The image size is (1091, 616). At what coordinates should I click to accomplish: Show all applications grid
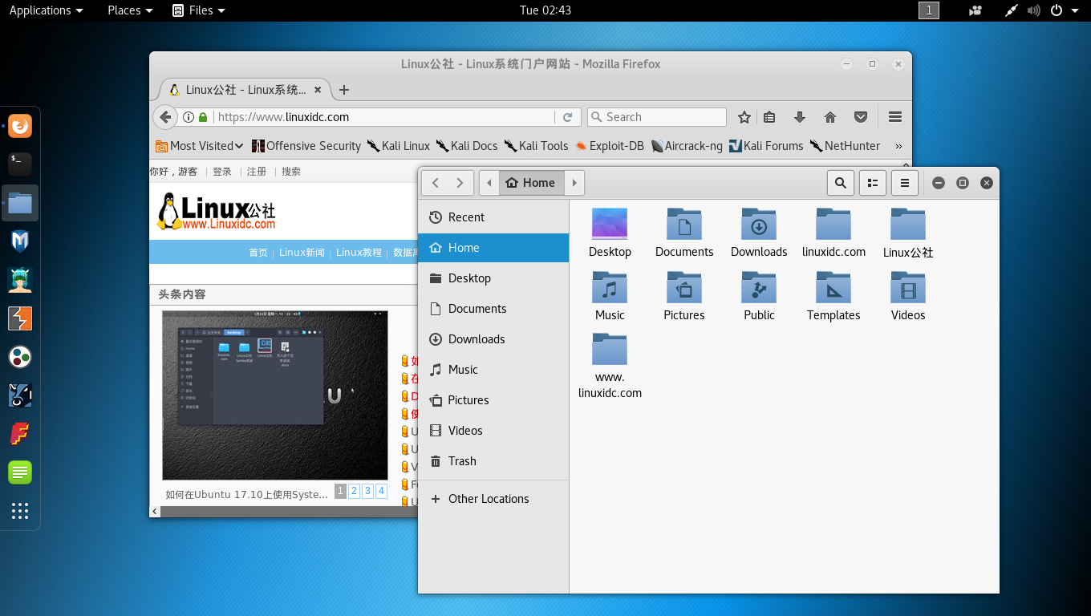(20, 511)
